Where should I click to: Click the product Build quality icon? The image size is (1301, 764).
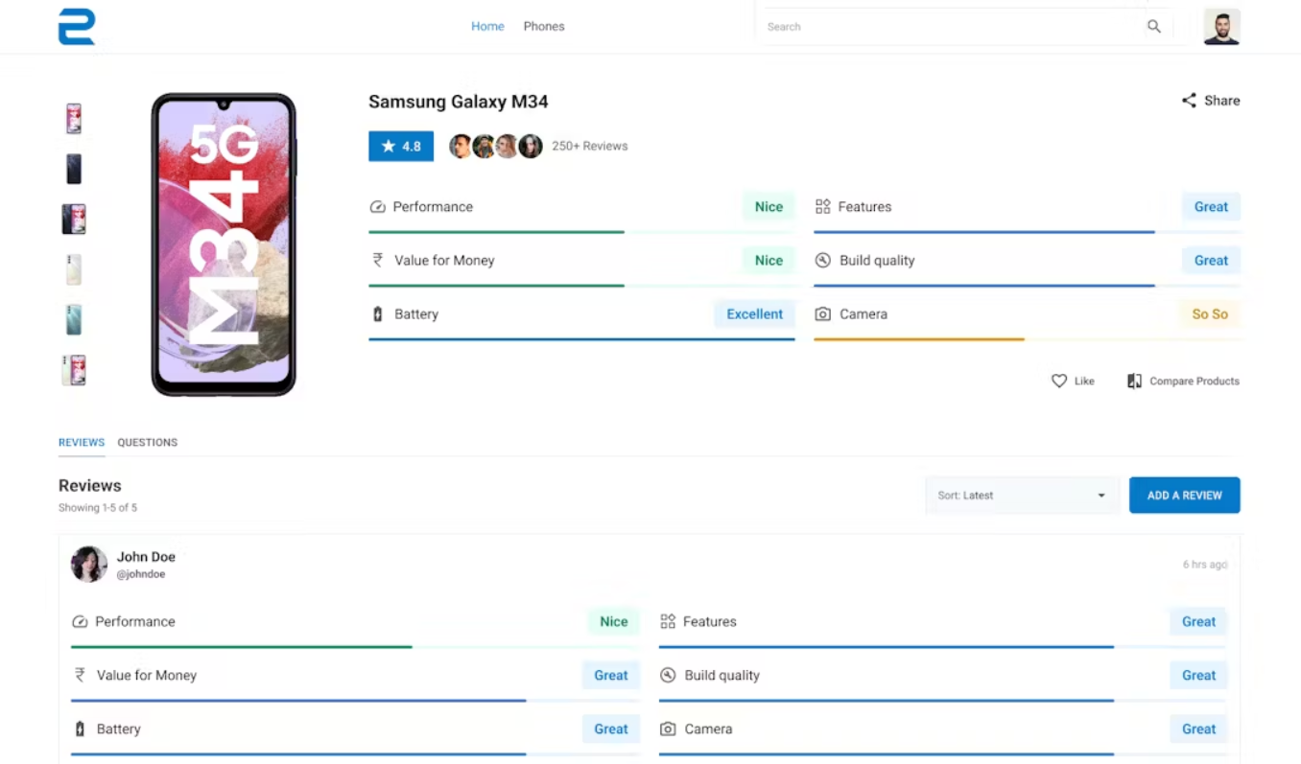pyautogui.click(x=822, y=261)
